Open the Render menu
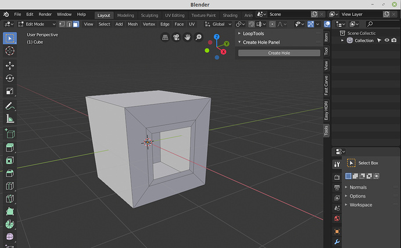Viewport: 401px width, 248px height. coord(45,15)
